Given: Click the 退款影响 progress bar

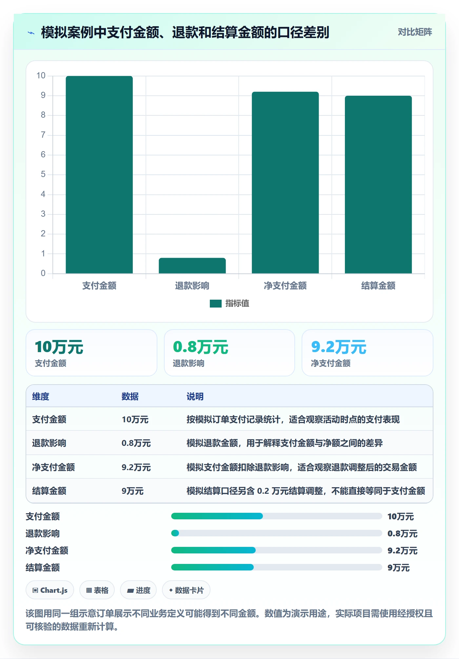Looking at the screenshot, I should pos(276,533).
